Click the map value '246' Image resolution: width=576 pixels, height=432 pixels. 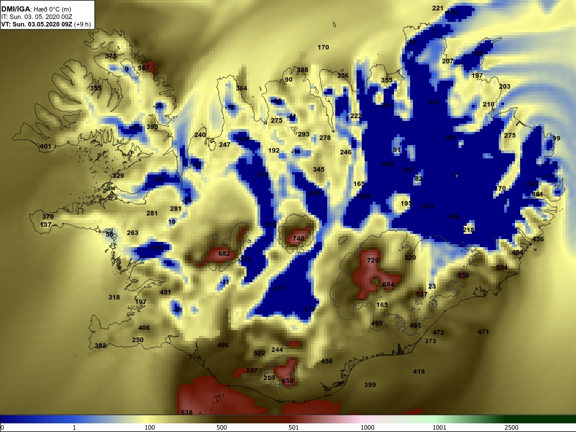point(346,151)
